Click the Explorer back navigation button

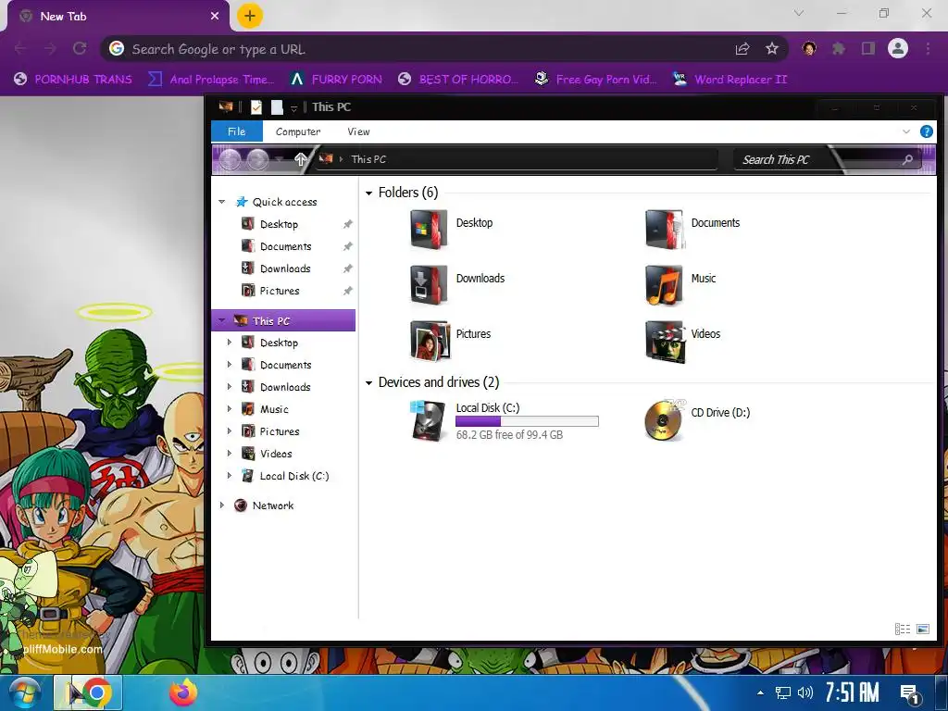click(230, 159)
